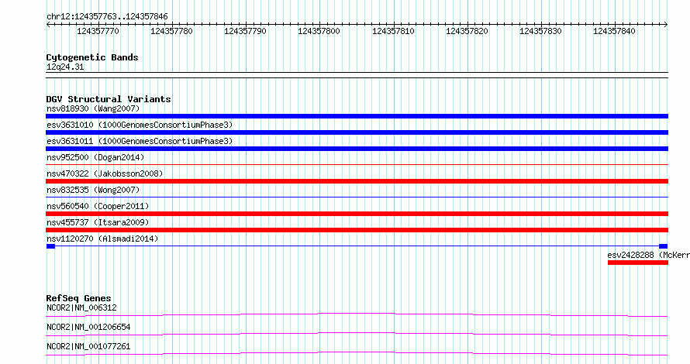Open variant esv2428288 label

coord(648,255)
